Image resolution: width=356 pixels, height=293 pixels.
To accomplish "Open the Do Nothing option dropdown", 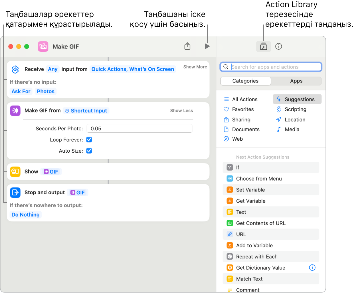I will (x=26, y=215).
